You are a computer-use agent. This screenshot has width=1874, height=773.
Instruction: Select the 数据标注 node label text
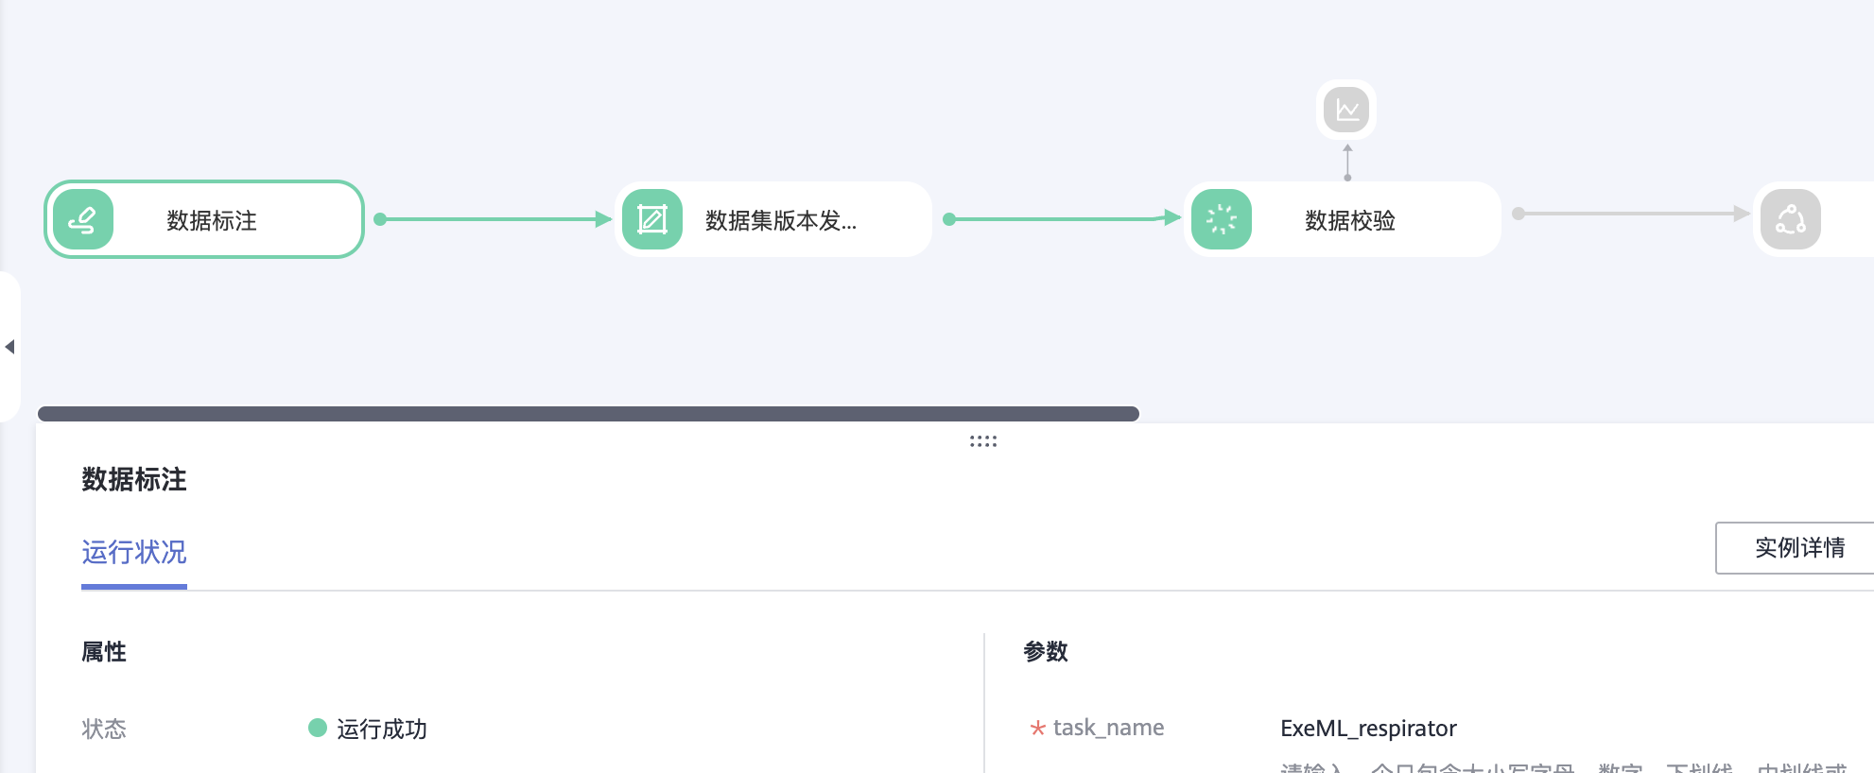(212, 221)
